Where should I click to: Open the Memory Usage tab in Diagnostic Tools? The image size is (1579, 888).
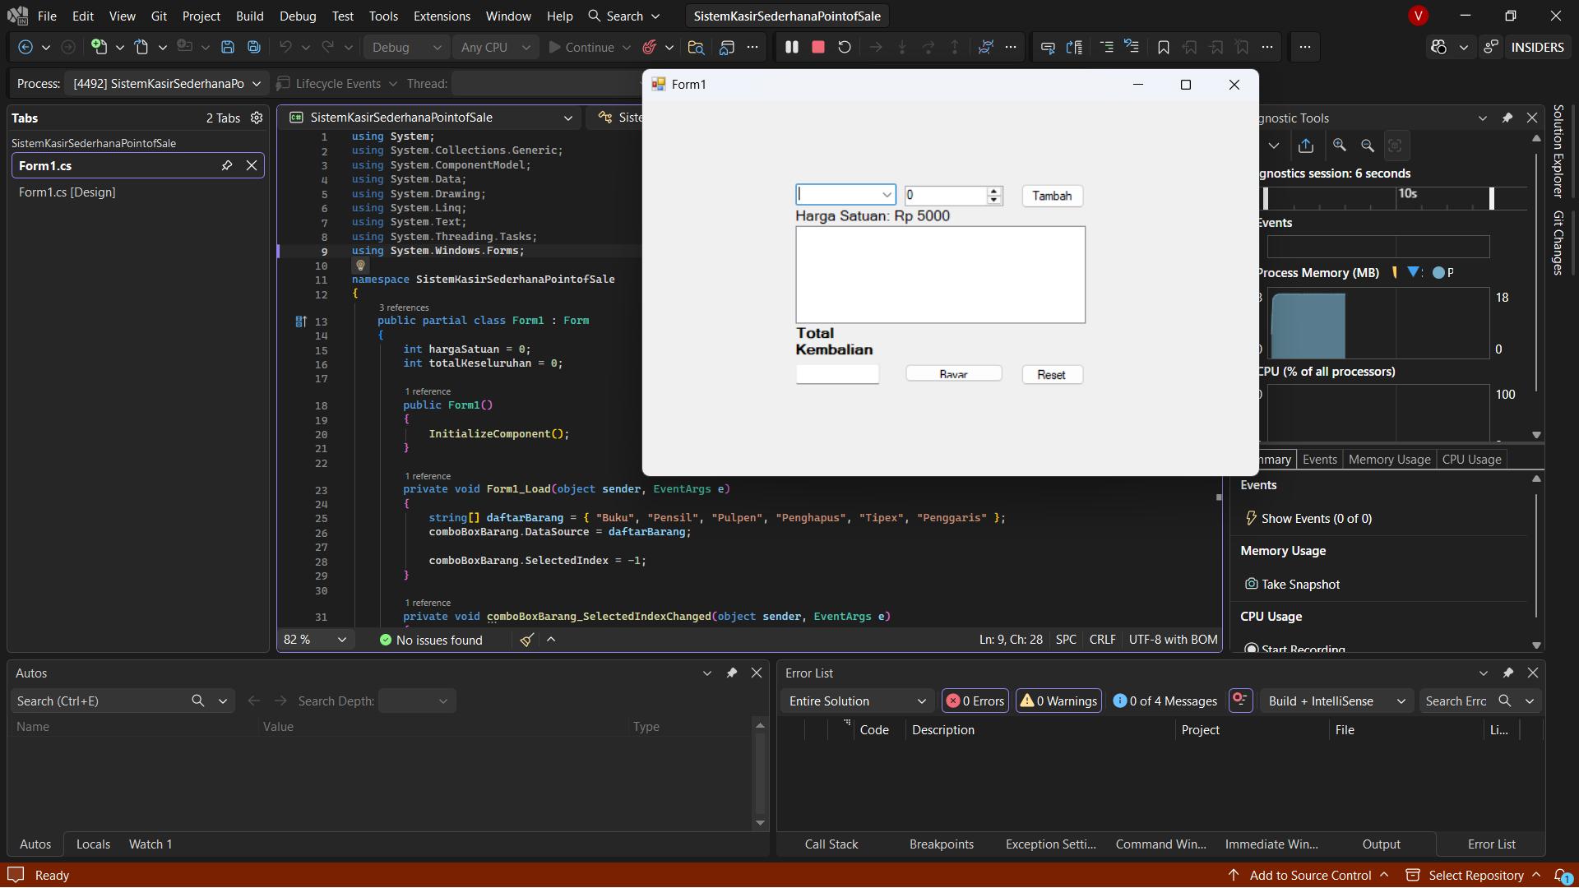[1389, 460]
